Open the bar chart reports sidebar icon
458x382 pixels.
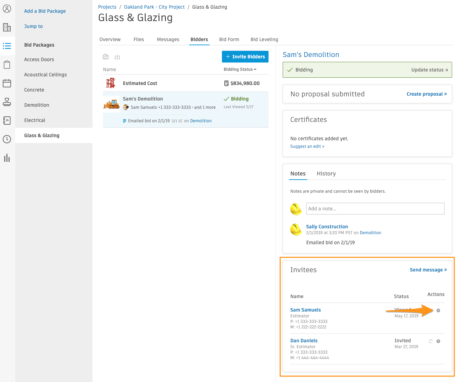tap(7, 158)
